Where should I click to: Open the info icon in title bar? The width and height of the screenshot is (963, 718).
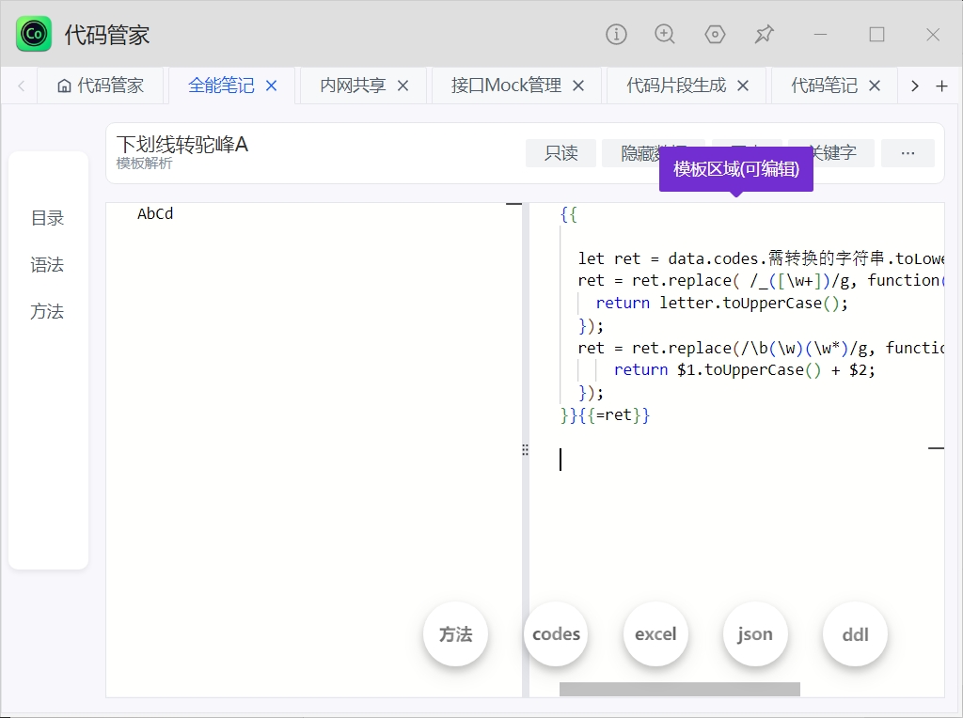tap(616, 34)
